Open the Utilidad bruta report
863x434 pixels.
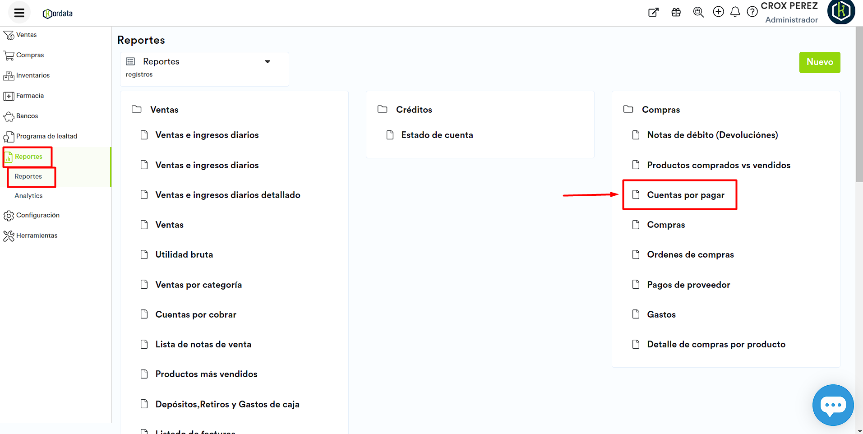click(x=184, y=254)
